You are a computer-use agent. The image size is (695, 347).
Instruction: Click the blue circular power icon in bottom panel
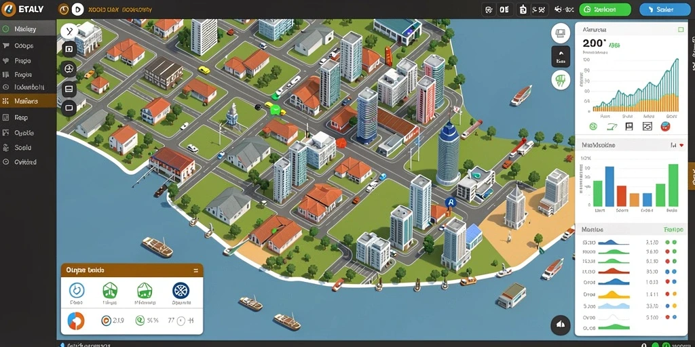(77, 290)
